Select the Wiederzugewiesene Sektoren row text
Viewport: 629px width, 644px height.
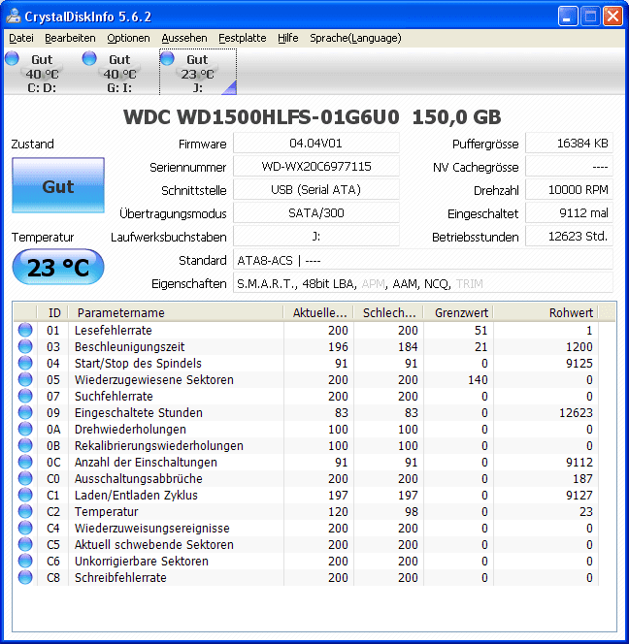154,380
